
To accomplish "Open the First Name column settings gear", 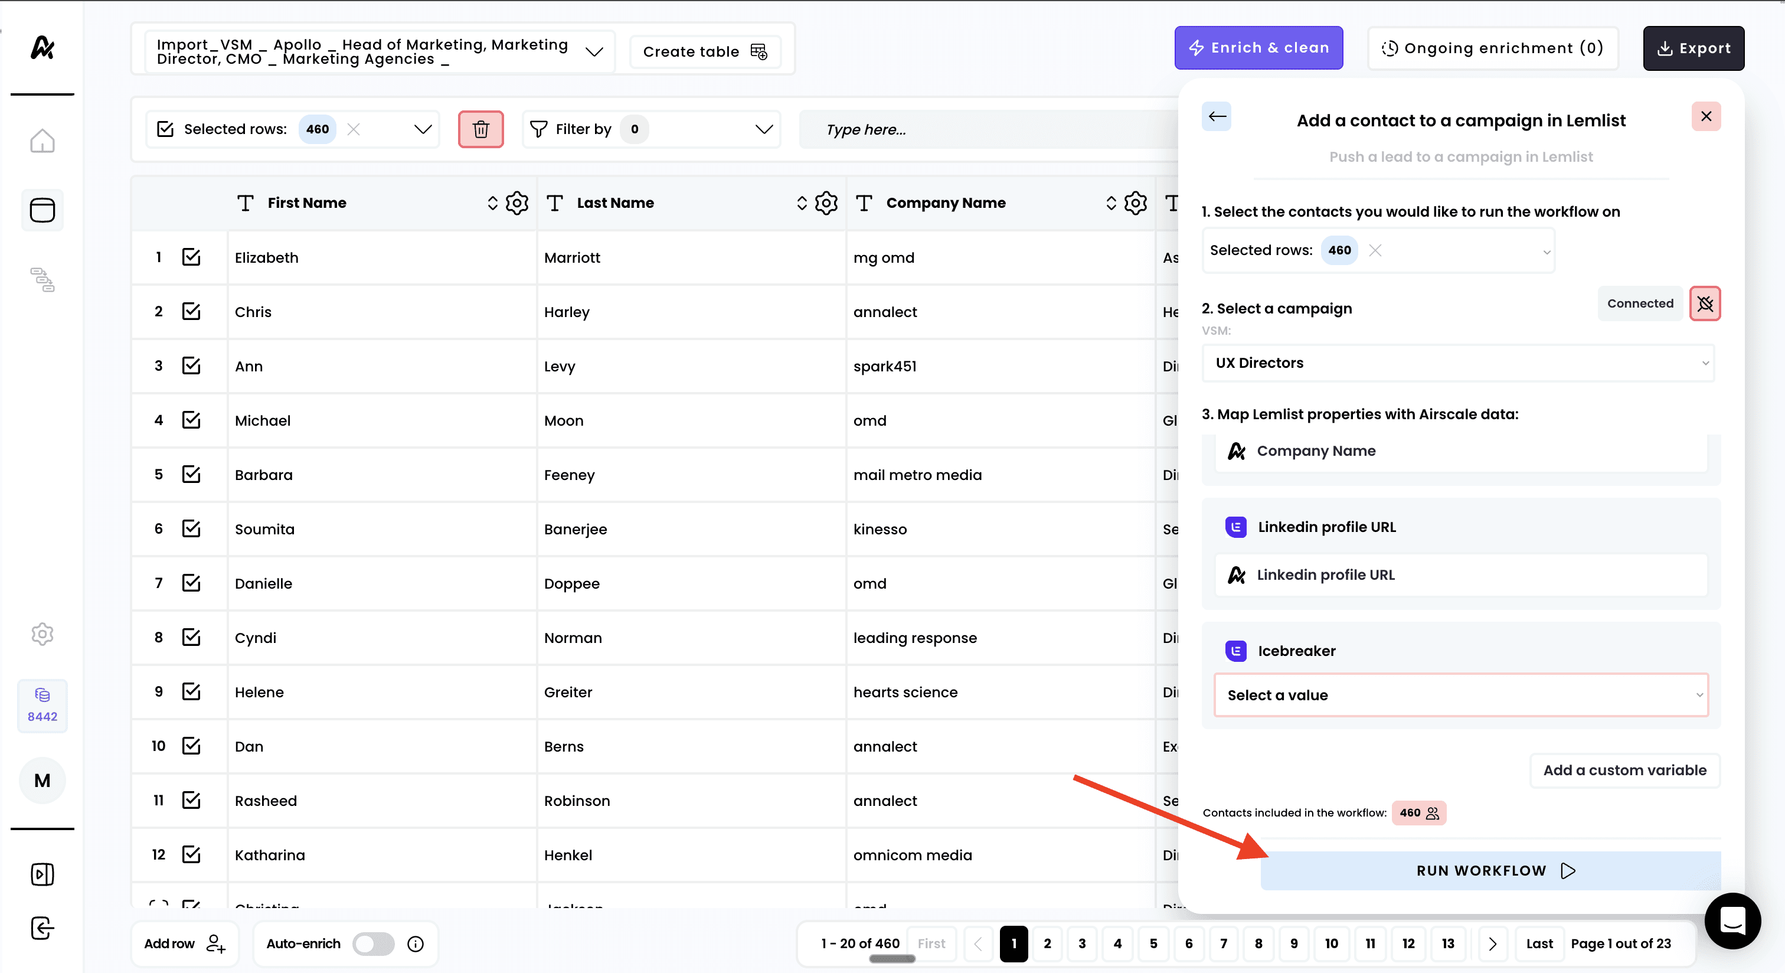I will (517, 203).
